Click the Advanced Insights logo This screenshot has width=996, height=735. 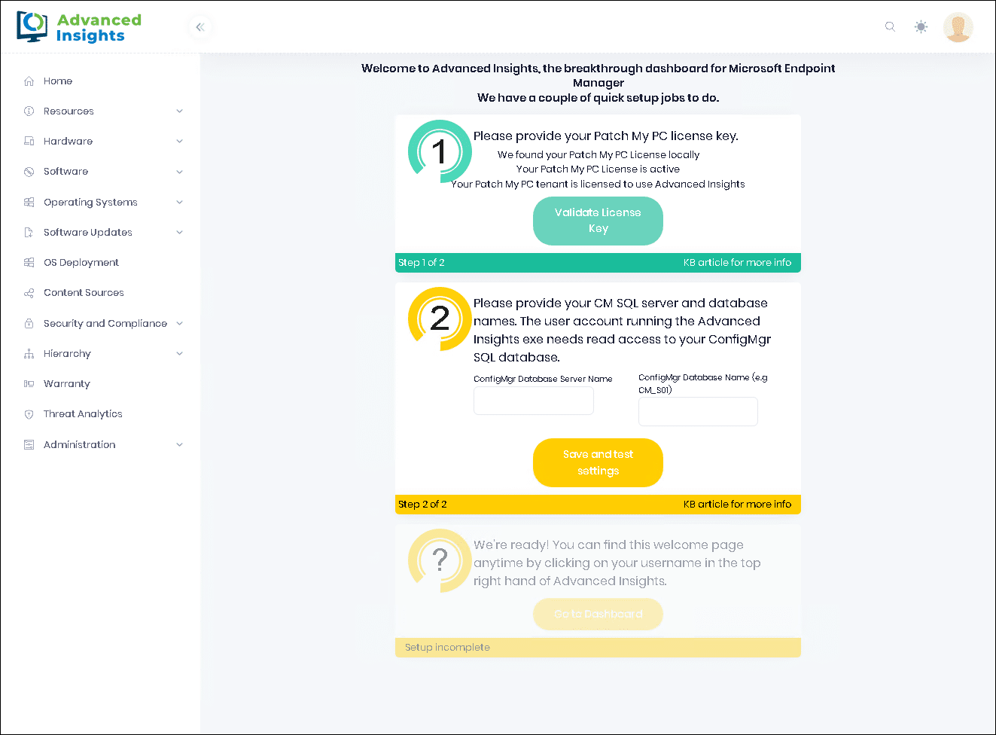point(79,27)
